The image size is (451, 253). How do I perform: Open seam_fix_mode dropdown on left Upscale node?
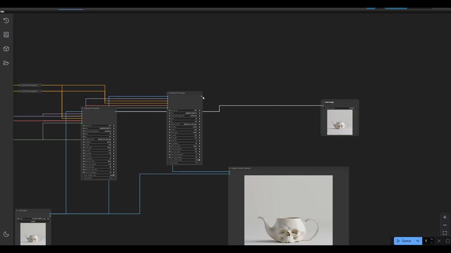99,161
